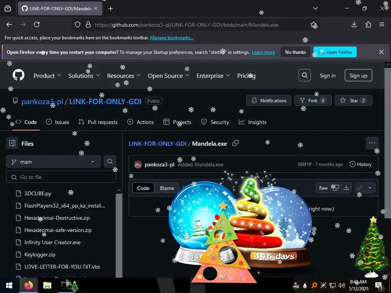391x293 pixels.
Task: Click the file list scrollbar
Action: tap(119, 235)
